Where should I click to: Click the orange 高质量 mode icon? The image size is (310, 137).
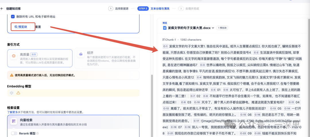pos(13,56)
